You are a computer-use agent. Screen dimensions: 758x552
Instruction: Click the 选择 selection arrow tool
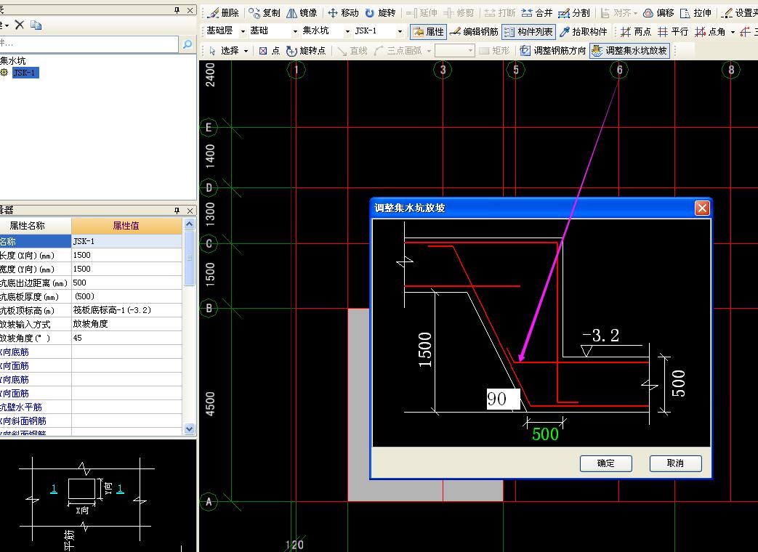(x=225, y=51)
